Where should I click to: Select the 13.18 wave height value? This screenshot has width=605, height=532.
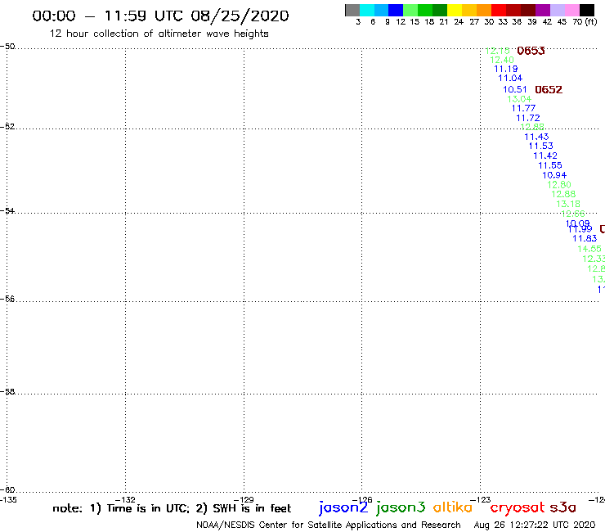click(x=568, y=204)
